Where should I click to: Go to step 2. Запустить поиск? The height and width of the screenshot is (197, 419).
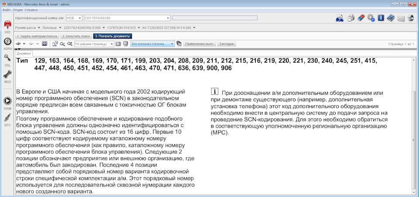pyautogui.click(x=76, y=36)
